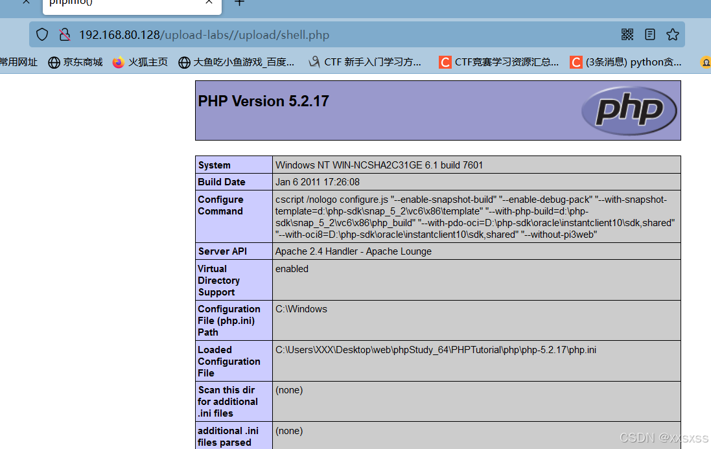This screenshot has width=711, height=449.
Task: Click the C icon beside the python贪 bookmark
Action: coord(576,62)
